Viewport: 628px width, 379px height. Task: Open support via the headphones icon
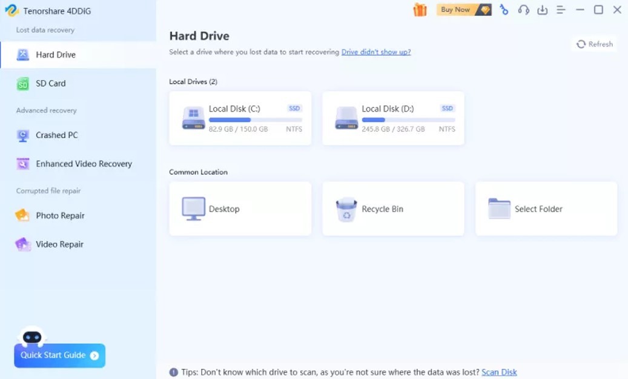pyautogui.click(x=523, y=10)
